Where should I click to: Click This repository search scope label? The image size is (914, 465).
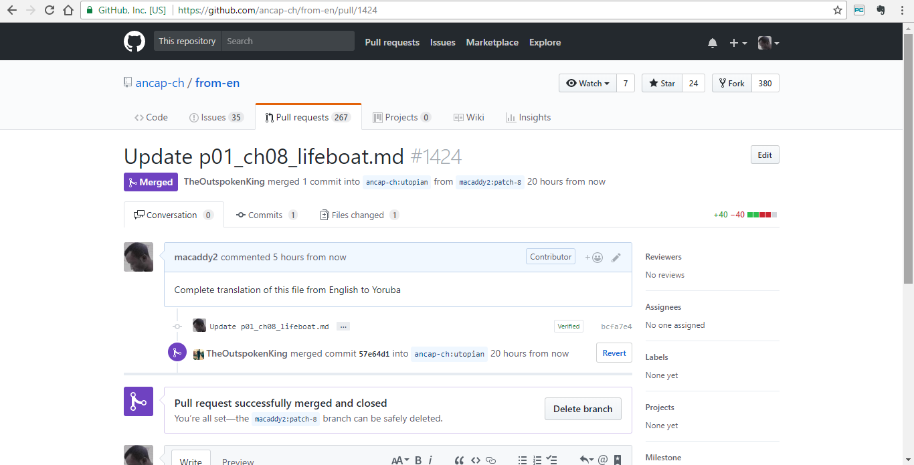point(187,41)
